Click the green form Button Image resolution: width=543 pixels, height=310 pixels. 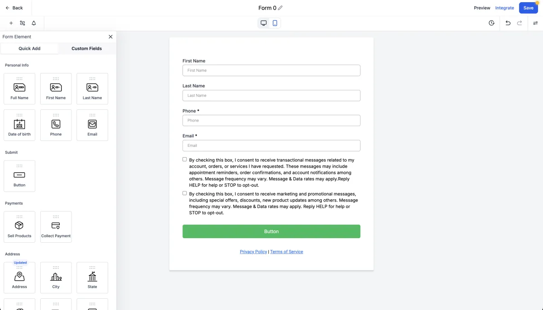pyautogui.click(x=271, y=231)
